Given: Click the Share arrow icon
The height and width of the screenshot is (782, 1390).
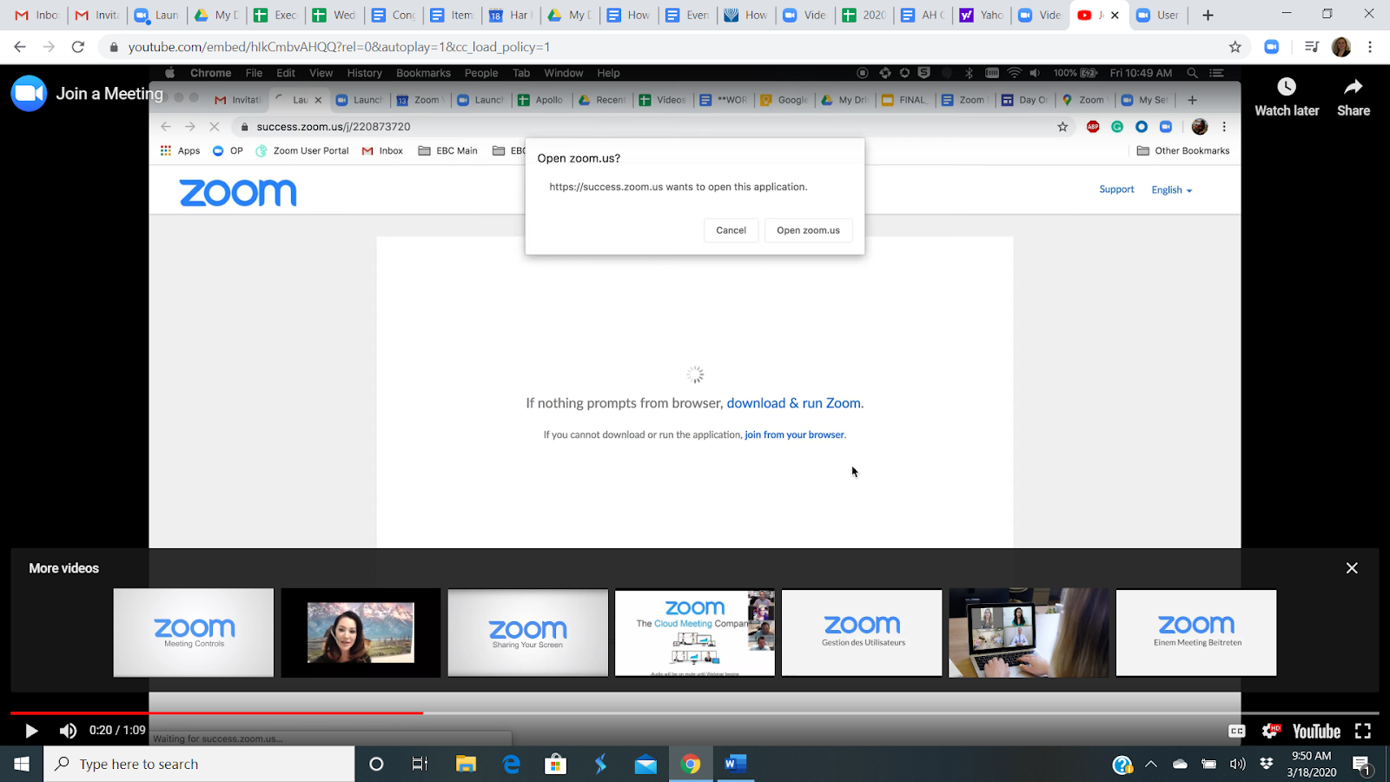Looking at the screenshot, I should [x=1354, y=87].
